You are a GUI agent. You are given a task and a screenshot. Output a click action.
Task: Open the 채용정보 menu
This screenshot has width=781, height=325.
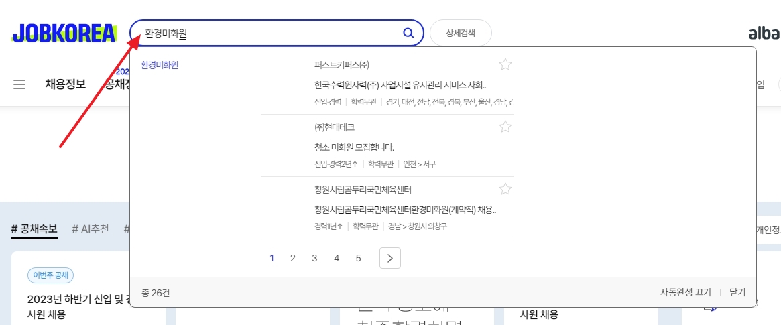tap(65, 84)
